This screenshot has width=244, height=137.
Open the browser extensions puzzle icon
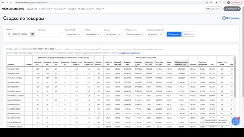click(x=216, y=3)
